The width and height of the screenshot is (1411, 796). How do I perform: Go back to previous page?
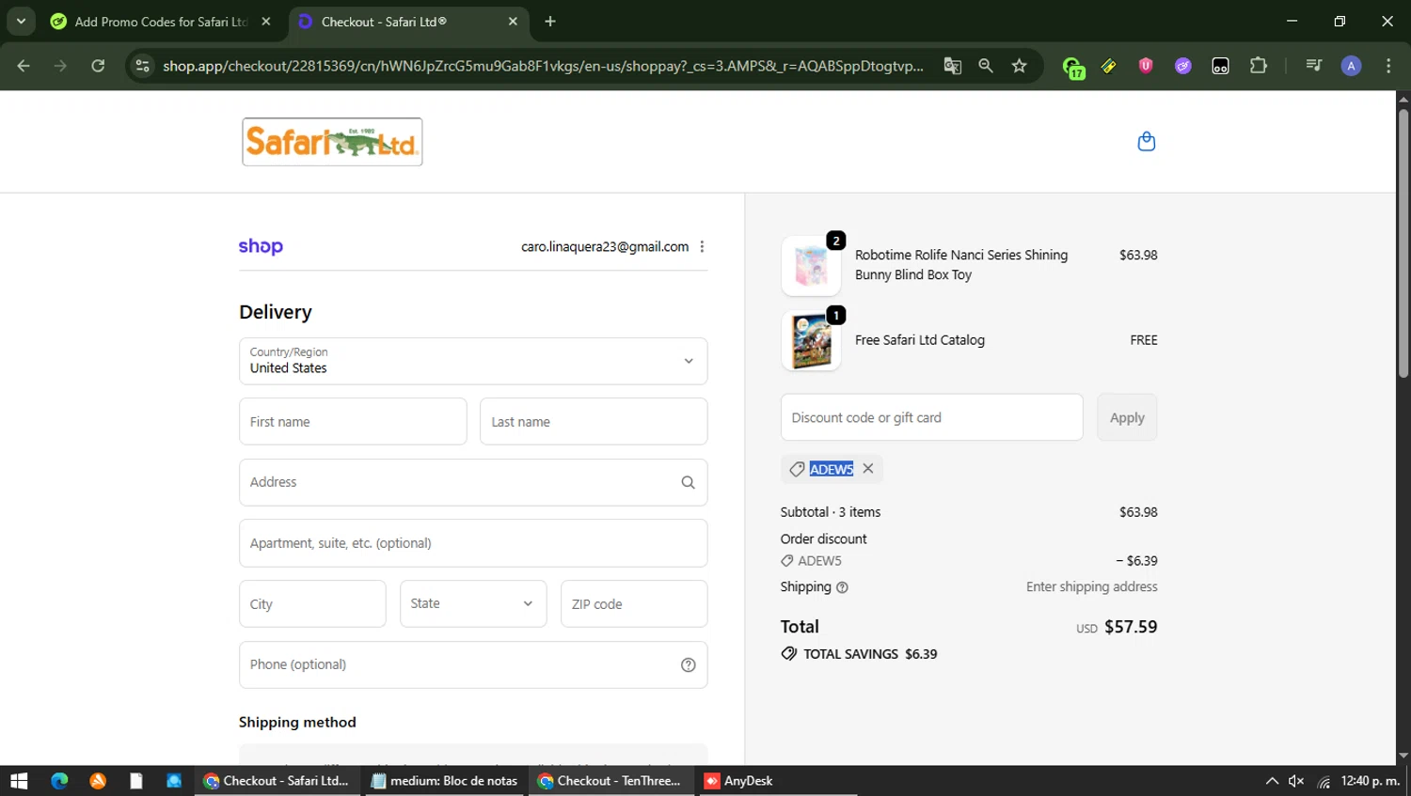pyautogui.click(x=24, y=66)
